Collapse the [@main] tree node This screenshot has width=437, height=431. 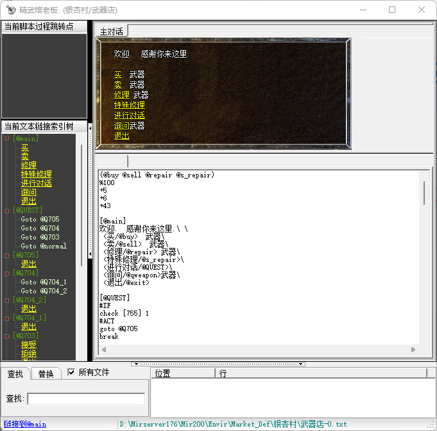[x=7, y=138]
